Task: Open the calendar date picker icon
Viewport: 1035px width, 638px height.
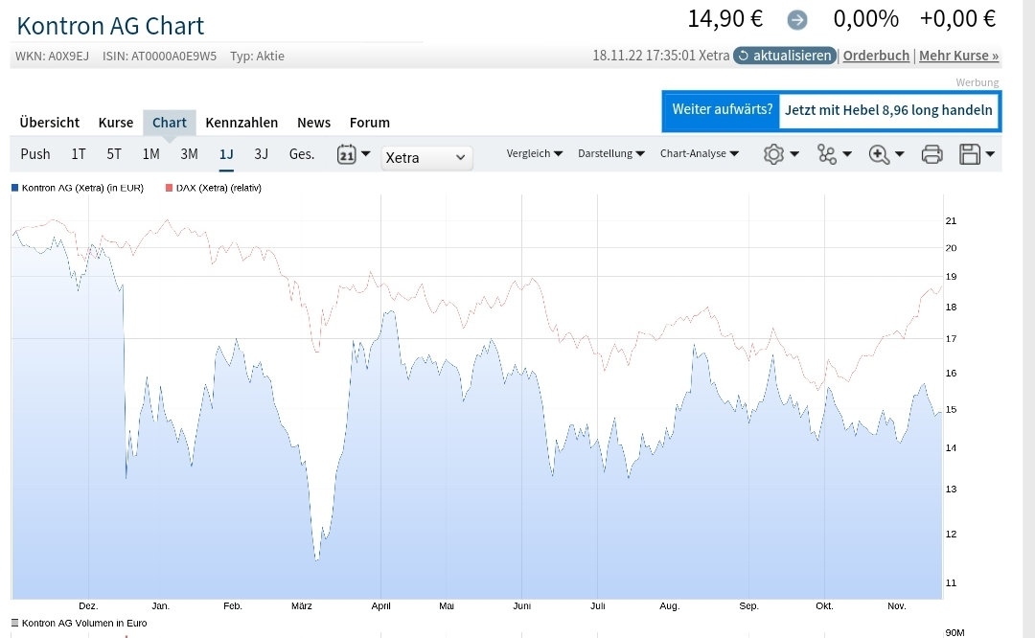Action: (346, 153)
